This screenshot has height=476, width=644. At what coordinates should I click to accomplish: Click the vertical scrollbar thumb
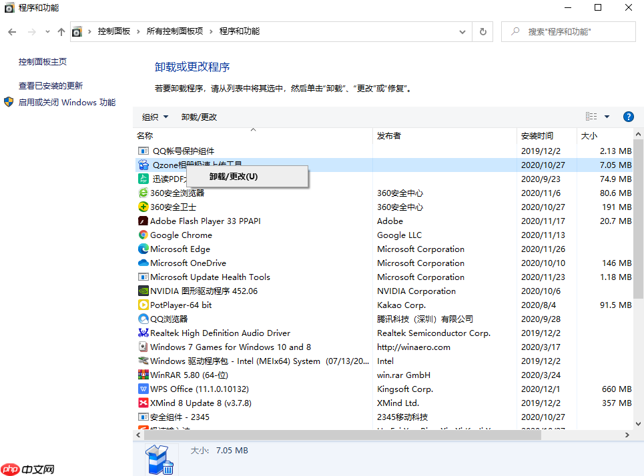pyautogui.click(x=638, y=219)
